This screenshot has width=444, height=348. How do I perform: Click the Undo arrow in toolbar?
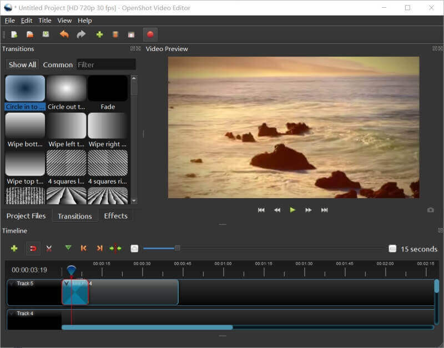64,34
